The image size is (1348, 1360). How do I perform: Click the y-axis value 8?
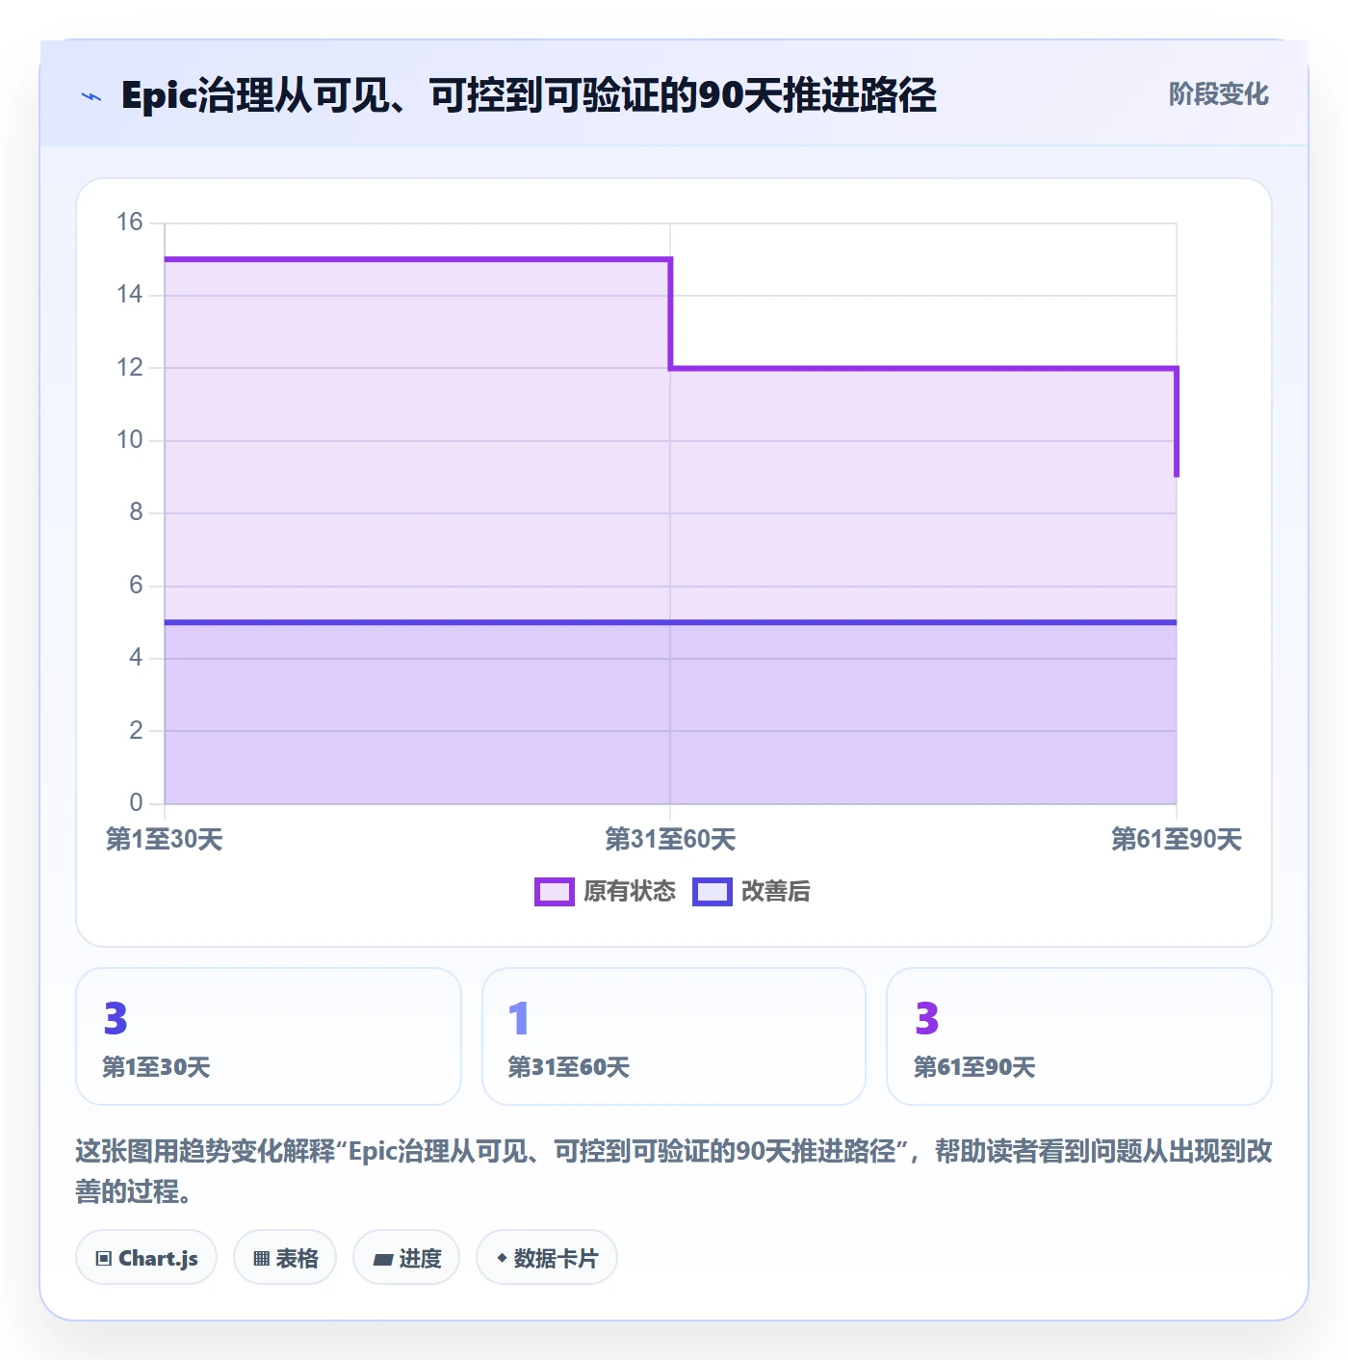pyautogui.click(x=136, y=512)
